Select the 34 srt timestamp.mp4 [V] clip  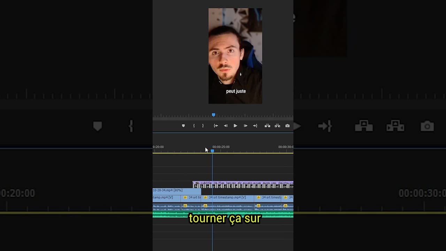coord(228,197)
